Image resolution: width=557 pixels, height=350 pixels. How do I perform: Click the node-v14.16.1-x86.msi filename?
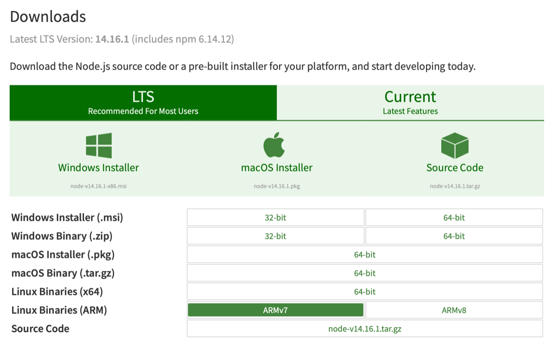[x=98, y=186]
